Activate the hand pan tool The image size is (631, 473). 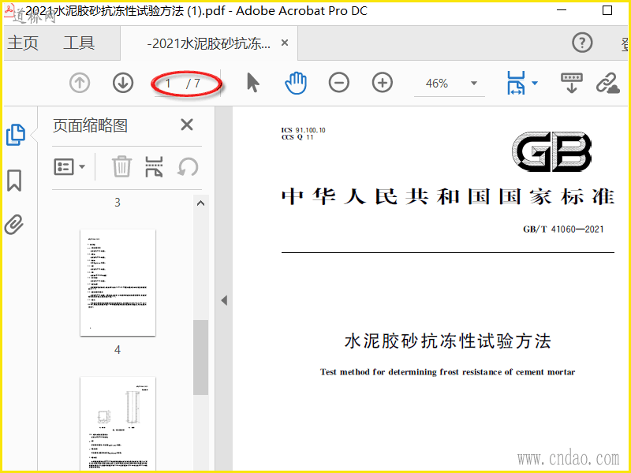point(296,83)
